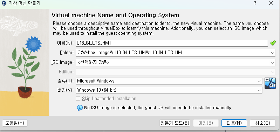Click the 이름(N) field label
This screenshot has width=280, height=132.
pyautogui.click(x=66, y=43)
